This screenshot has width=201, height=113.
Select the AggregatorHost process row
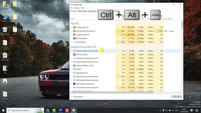point(125,73)
